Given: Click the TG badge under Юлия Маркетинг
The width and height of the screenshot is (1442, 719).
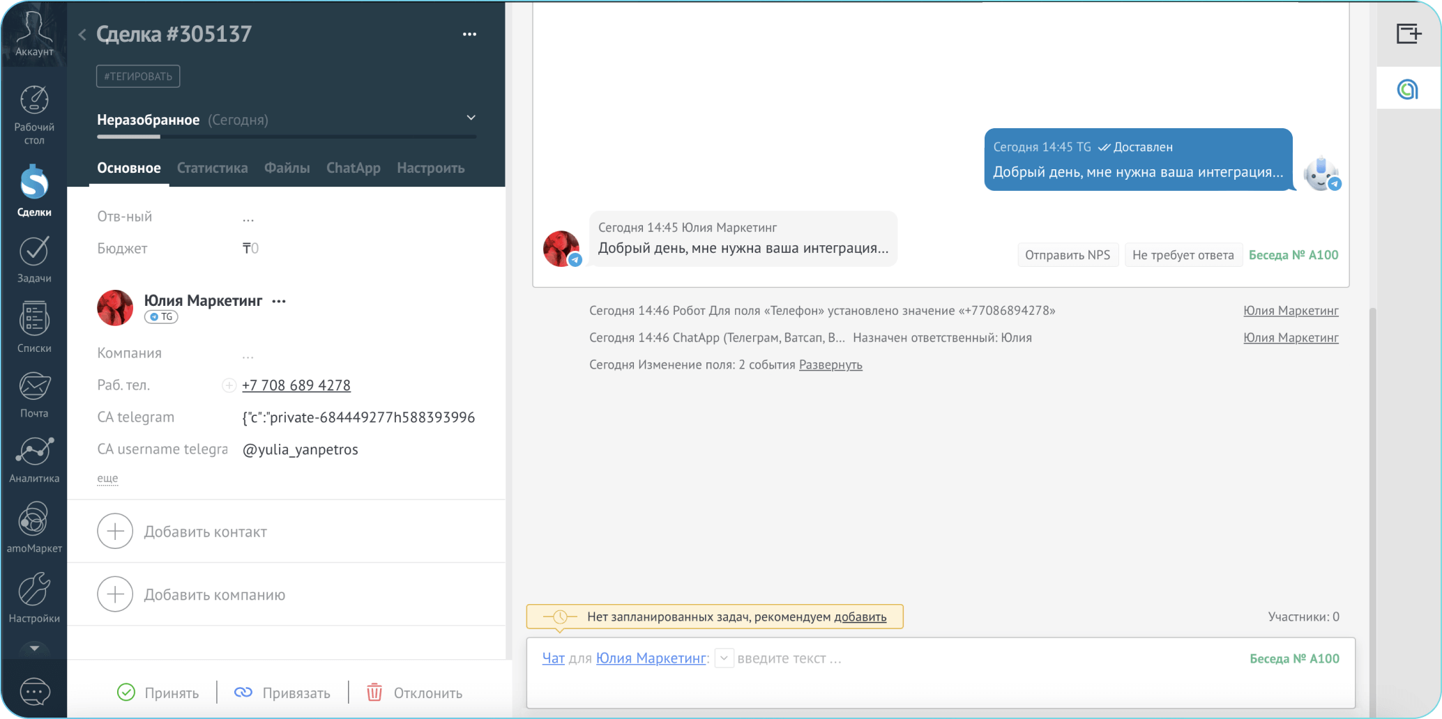Looking at the screenshot, I should [161, 316].
